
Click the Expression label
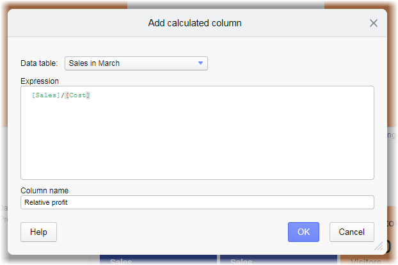point(40,81)
